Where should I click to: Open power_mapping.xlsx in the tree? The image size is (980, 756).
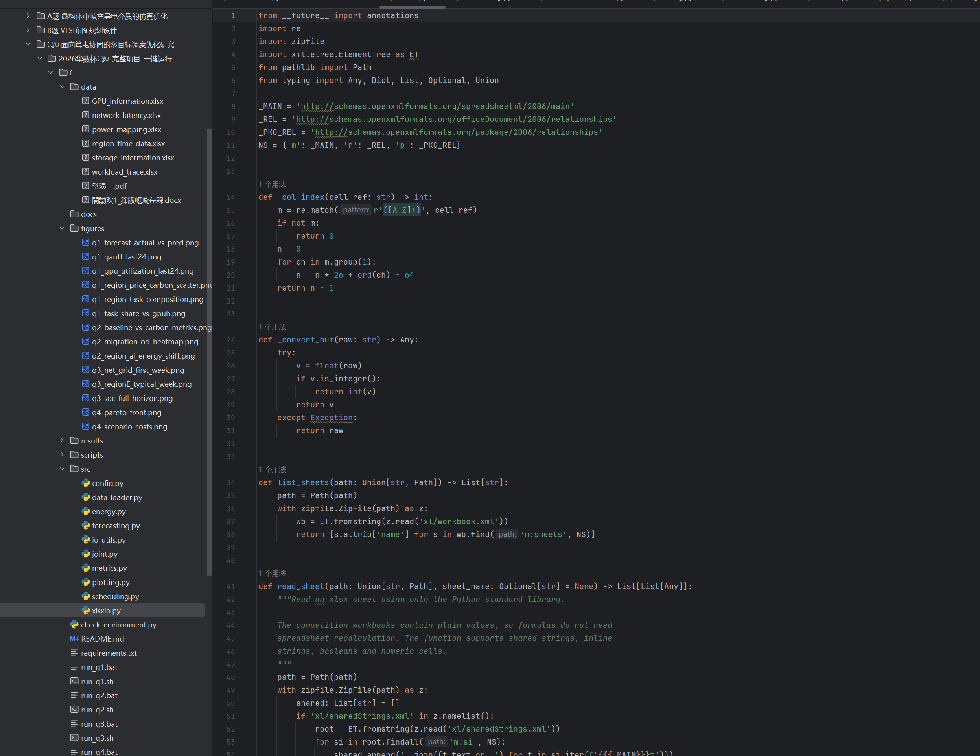click(x=127, y=129)
